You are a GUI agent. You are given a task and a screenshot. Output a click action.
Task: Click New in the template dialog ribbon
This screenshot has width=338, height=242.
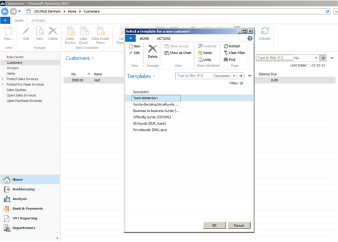coord(135,46)
